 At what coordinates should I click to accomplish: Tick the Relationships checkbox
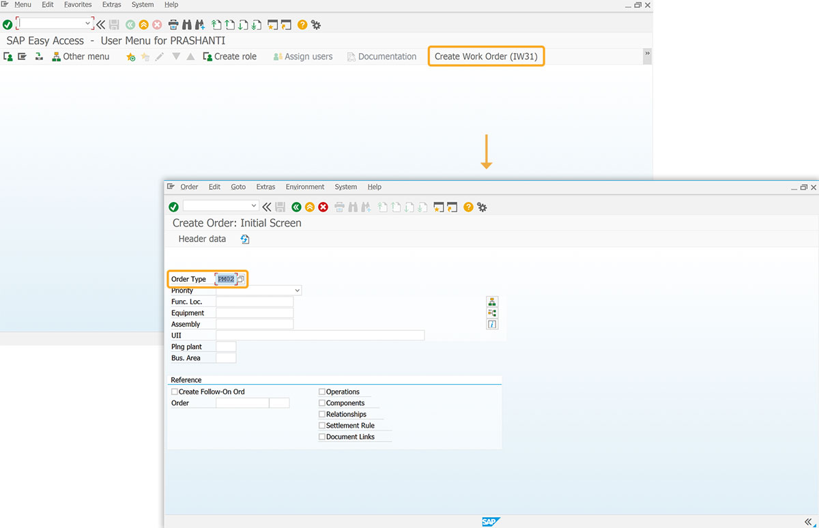point(322,414)
